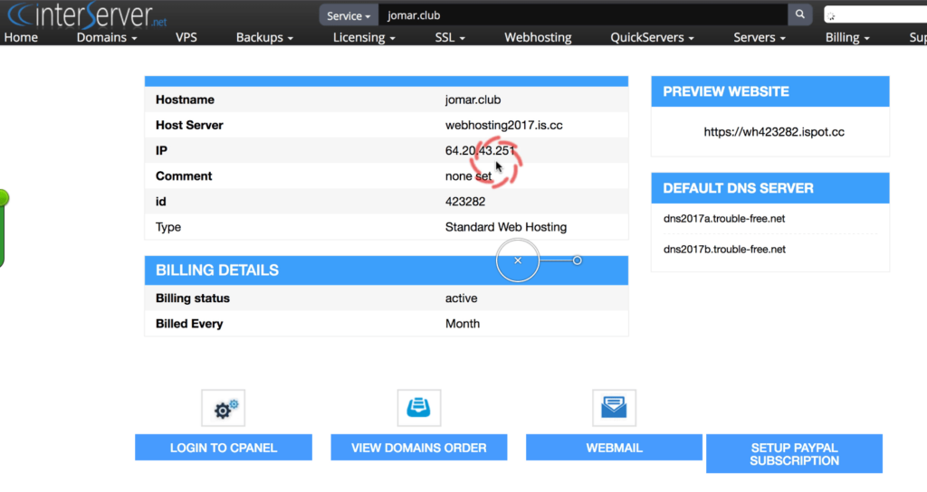Click the LOGIN TO CPANEL button
Viewport: 927px width, 492px height.
(224, 448)
